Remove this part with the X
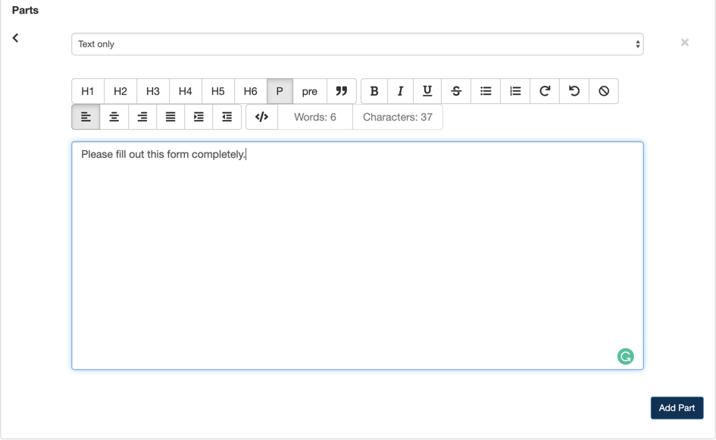The width and height of the screenshot is (716, 440). click(685, 42)
